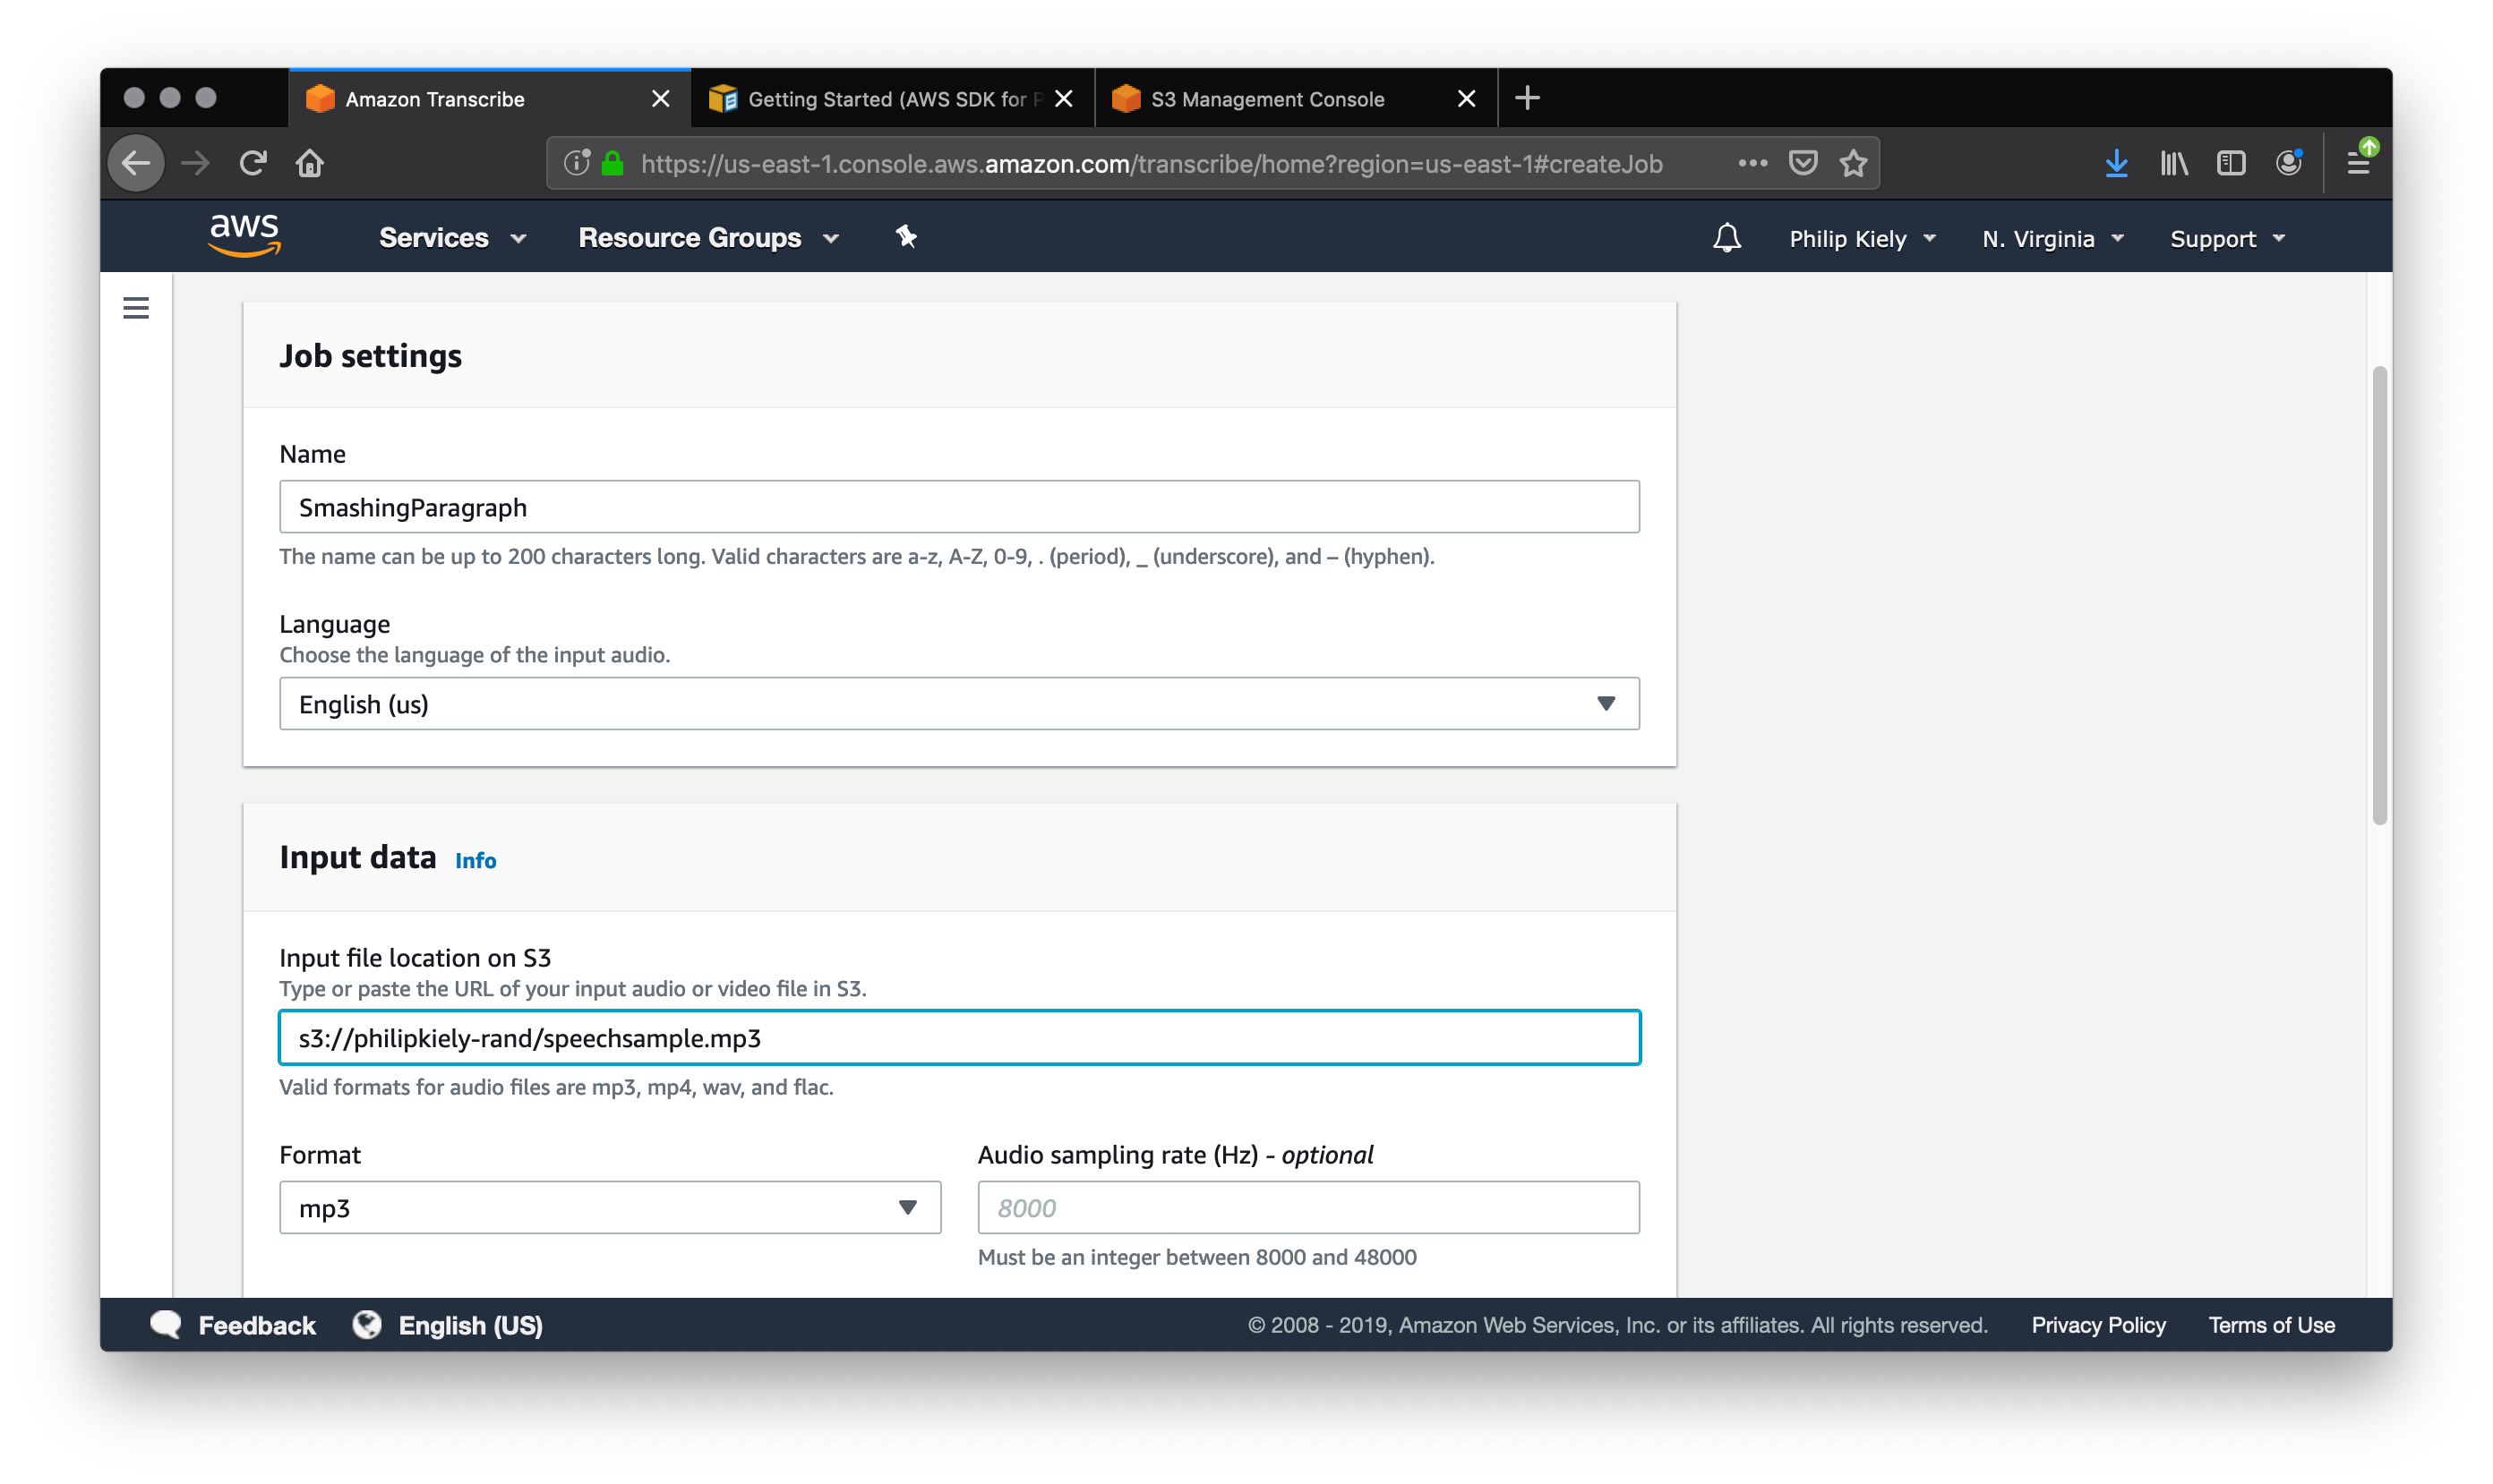This screenshot has width=2493, height=1484.
Task: Click 'Must be an integer between 8000 and 48000'
Action: click(x=1196, y=1257)
